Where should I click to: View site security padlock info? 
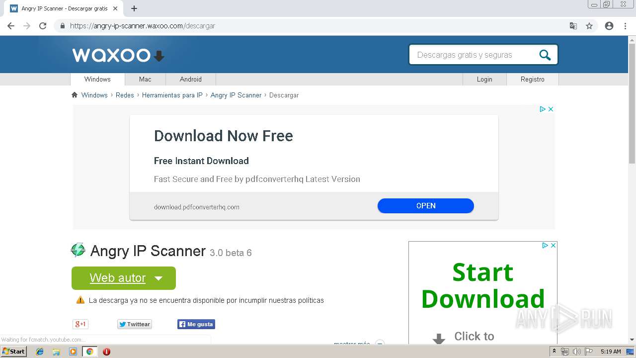pos(62,26)
